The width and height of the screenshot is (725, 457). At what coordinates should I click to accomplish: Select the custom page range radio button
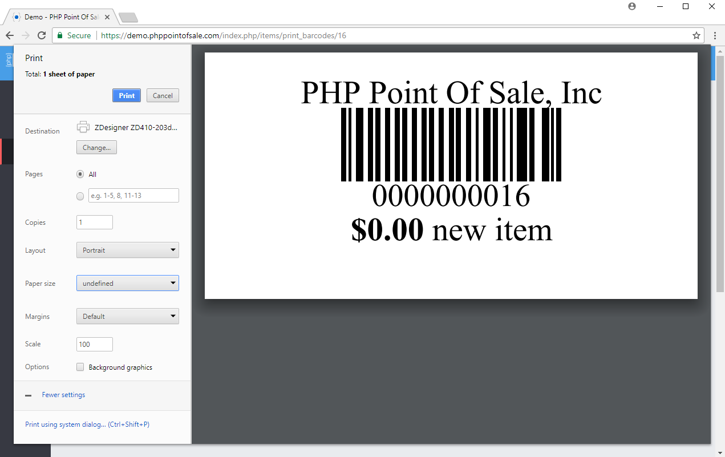[80, 196]
